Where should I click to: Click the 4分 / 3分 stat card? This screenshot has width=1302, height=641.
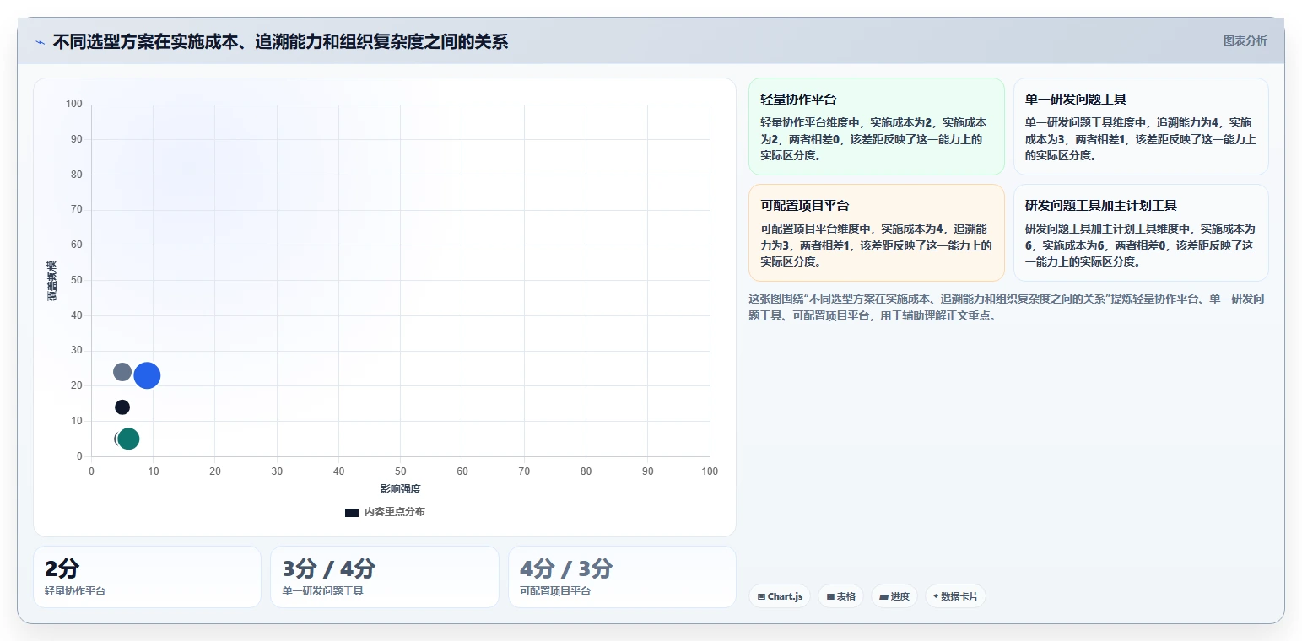[x=622, y=577]
